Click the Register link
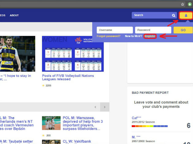 [x=150, y=36]
